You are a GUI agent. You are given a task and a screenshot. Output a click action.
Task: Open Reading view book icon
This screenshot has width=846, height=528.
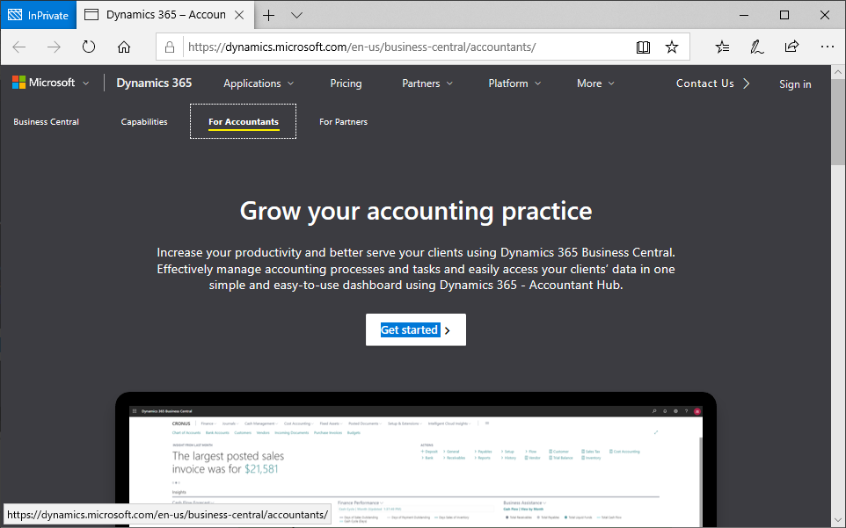click(643, 47)
